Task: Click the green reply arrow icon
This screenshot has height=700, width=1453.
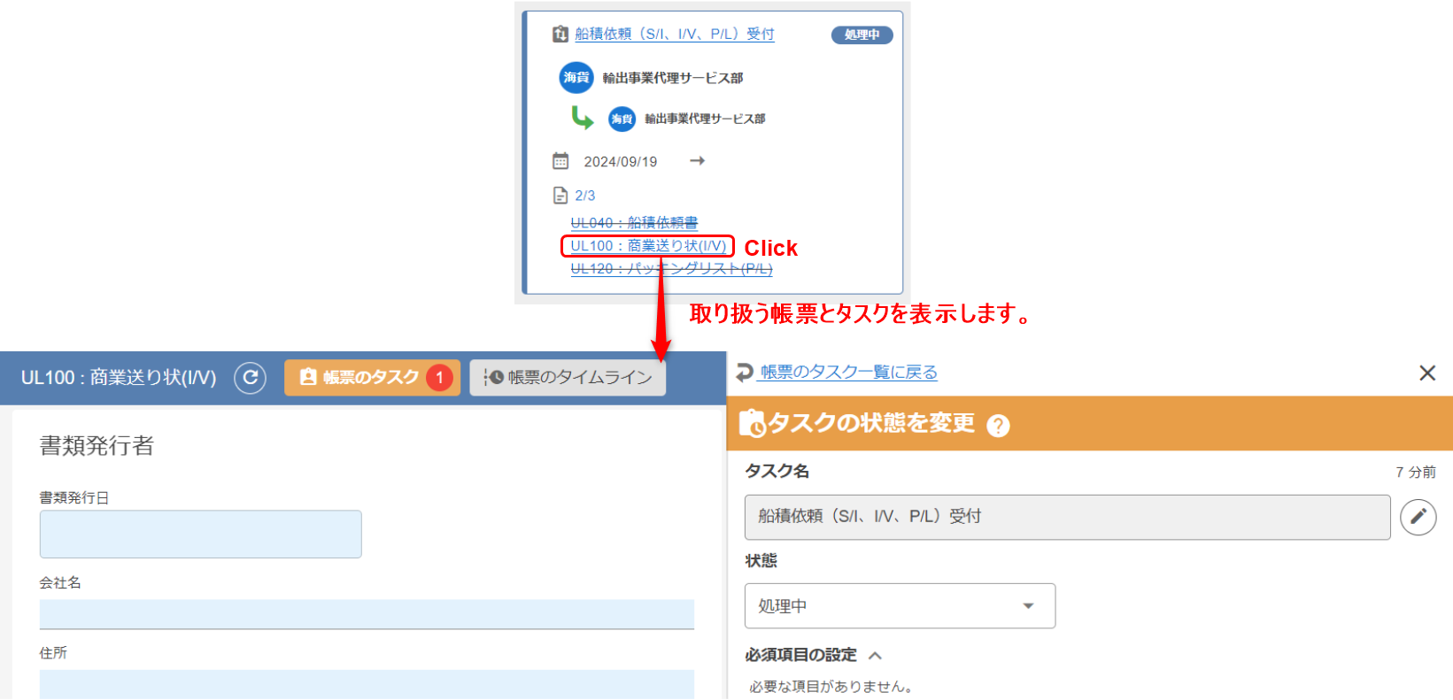Action: (x=582, y=118)
